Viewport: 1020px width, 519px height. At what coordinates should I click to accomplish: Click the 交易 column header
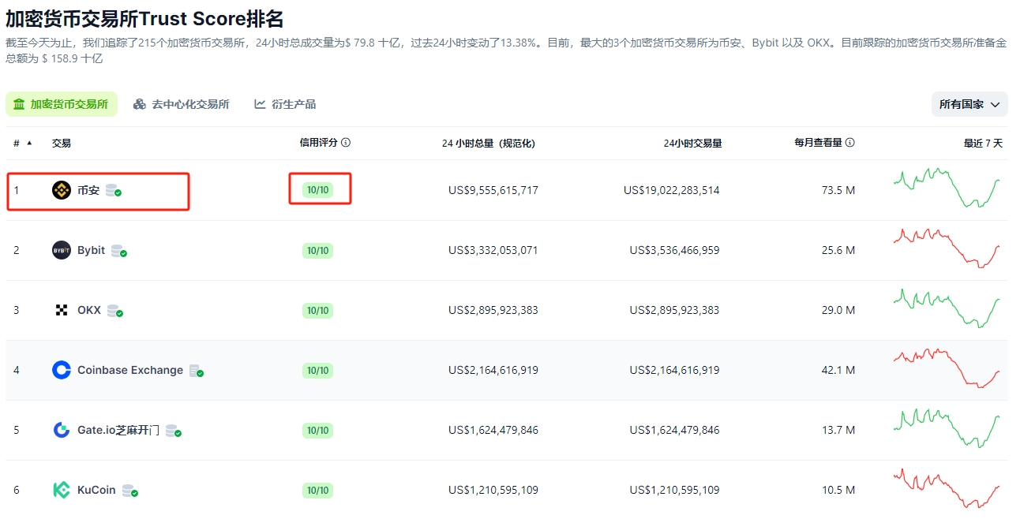[x=62, y=143]
